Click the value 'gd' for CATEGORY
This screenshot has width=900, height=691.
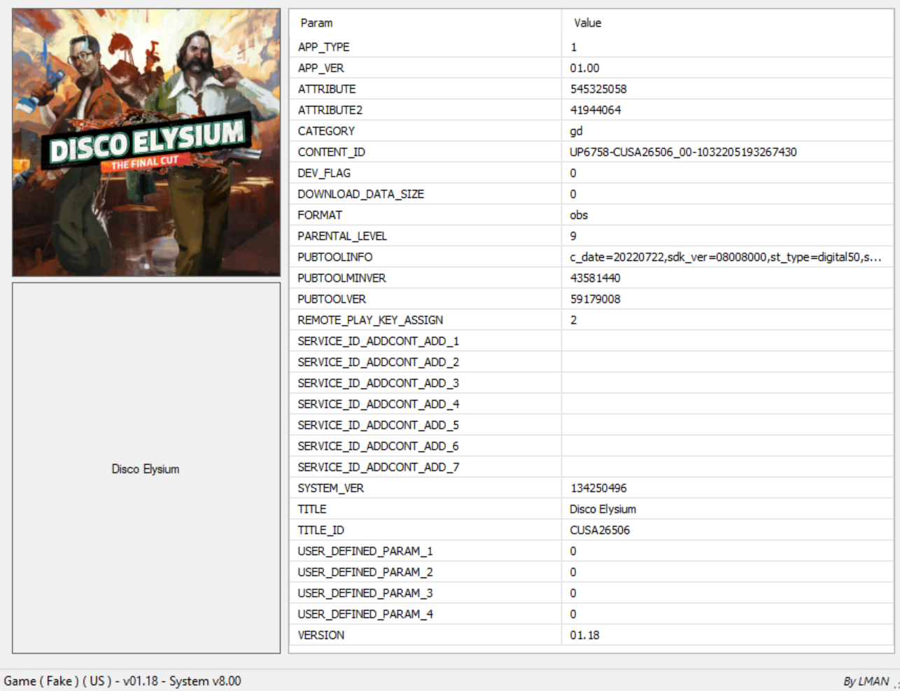576,132
